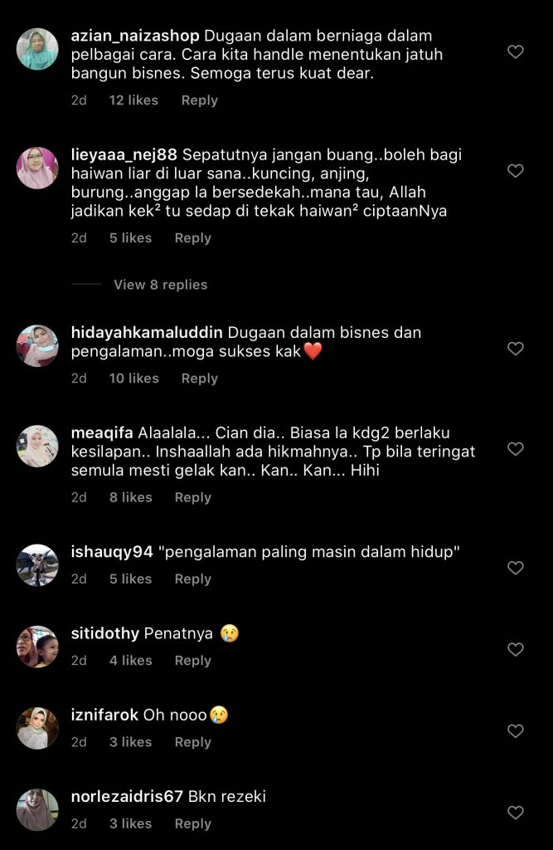View the 12 likes on azian_naizashop's comment

coord(133,100)
